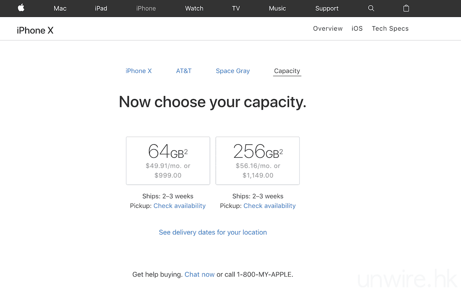Click the iPhone X model step link

[139, 71]
